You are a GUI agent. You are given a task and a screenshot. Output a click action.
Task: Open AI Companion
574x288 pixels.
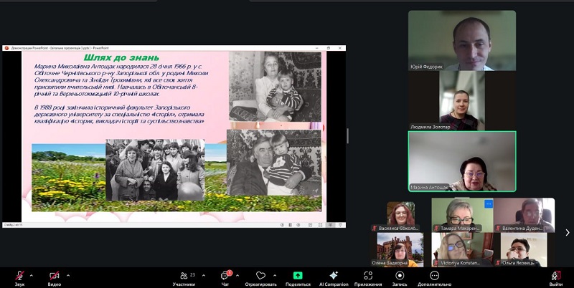click(x=333, y=276)
